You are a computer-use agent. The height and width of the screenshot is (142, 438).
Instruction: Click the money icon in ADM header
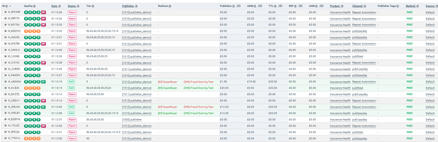tap(260, 6)
